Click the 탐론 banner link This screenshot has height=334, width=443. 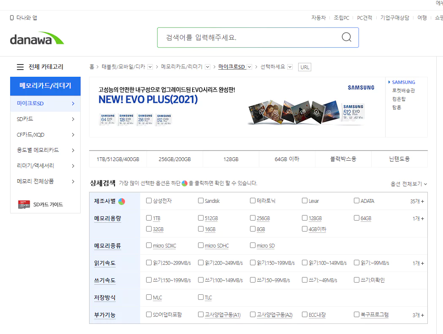397,108
